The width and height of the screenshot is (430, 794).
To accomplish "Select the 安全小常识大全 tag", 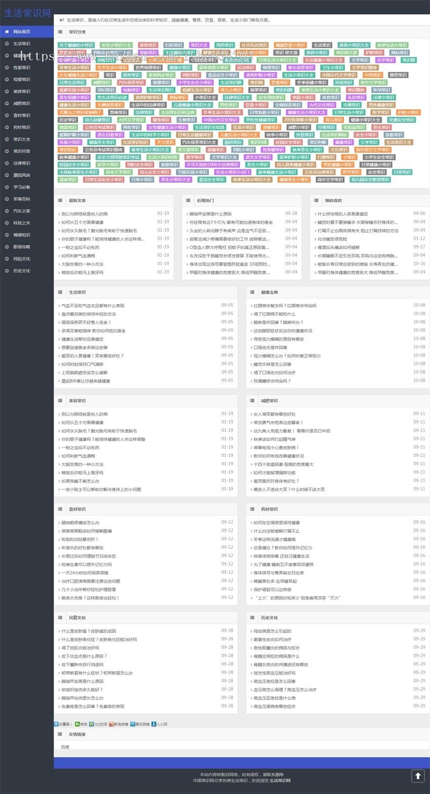I will point(116,45).
